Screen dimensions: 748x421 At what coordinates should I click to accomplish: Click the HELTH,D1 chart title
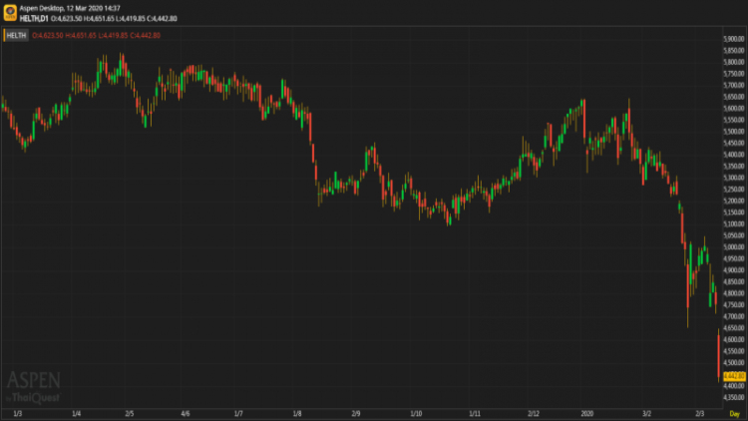(34, 19)
